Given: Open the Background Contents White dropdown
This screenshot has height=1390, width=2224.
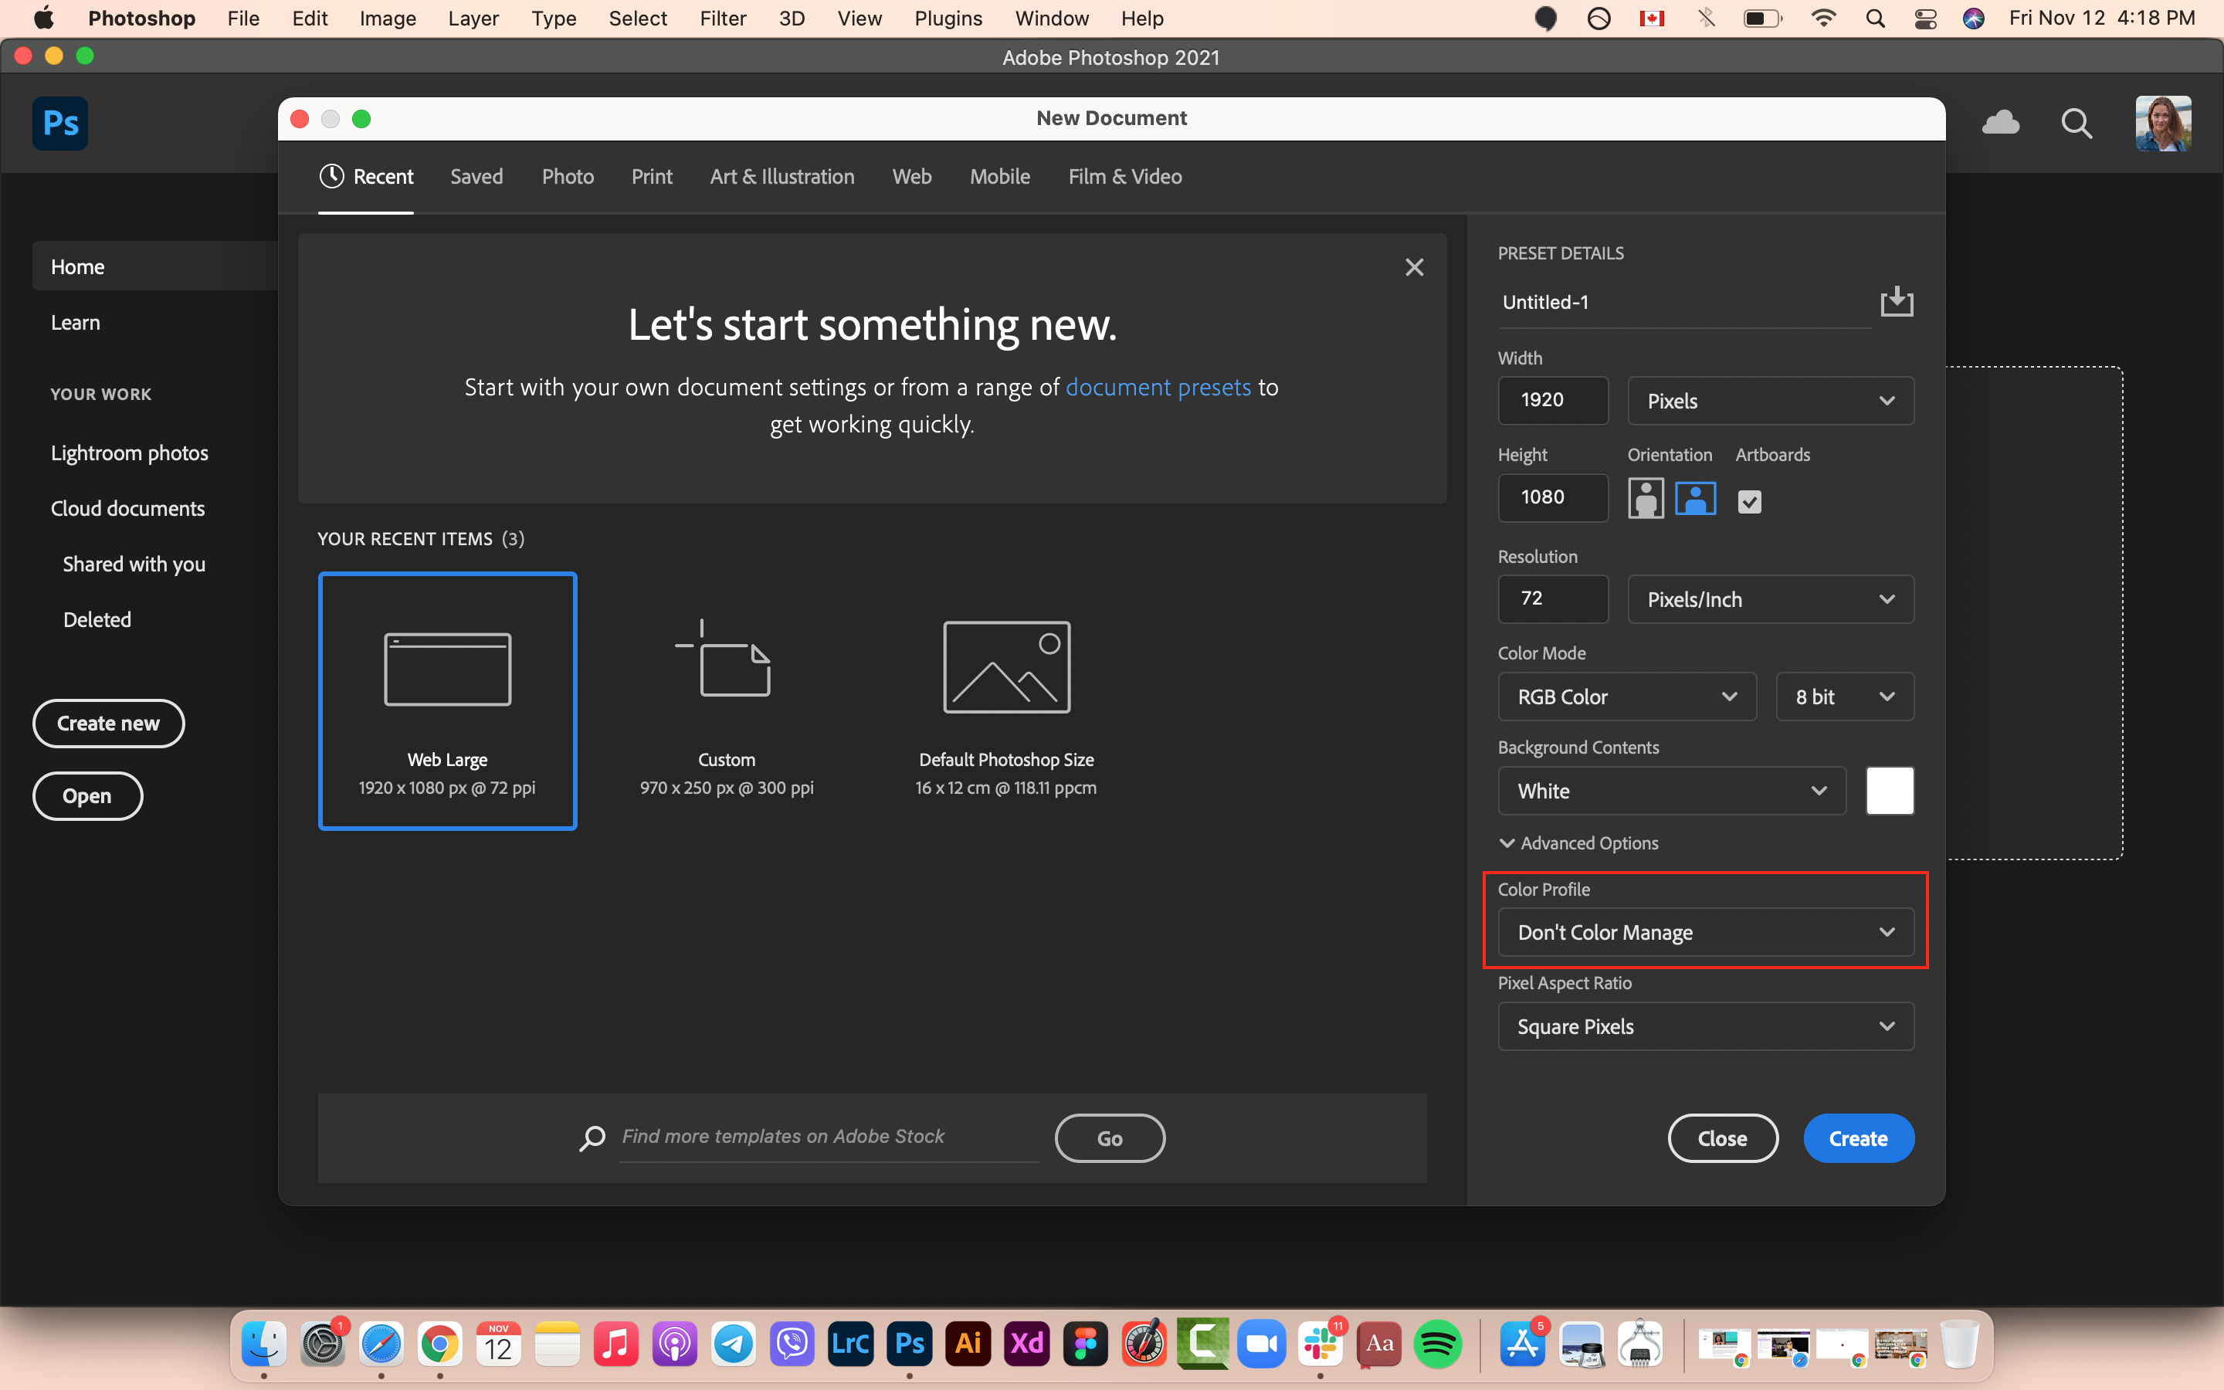Looking at the screenshot, I should tap(1672, 791).
